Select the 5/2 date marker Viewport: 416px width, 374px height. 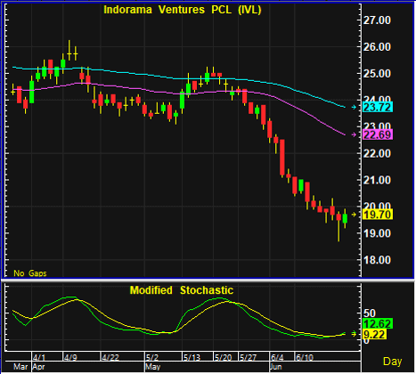(x=152, y=357)
